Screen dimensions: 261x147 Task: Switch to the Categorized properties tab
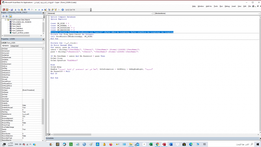[14, 46]
